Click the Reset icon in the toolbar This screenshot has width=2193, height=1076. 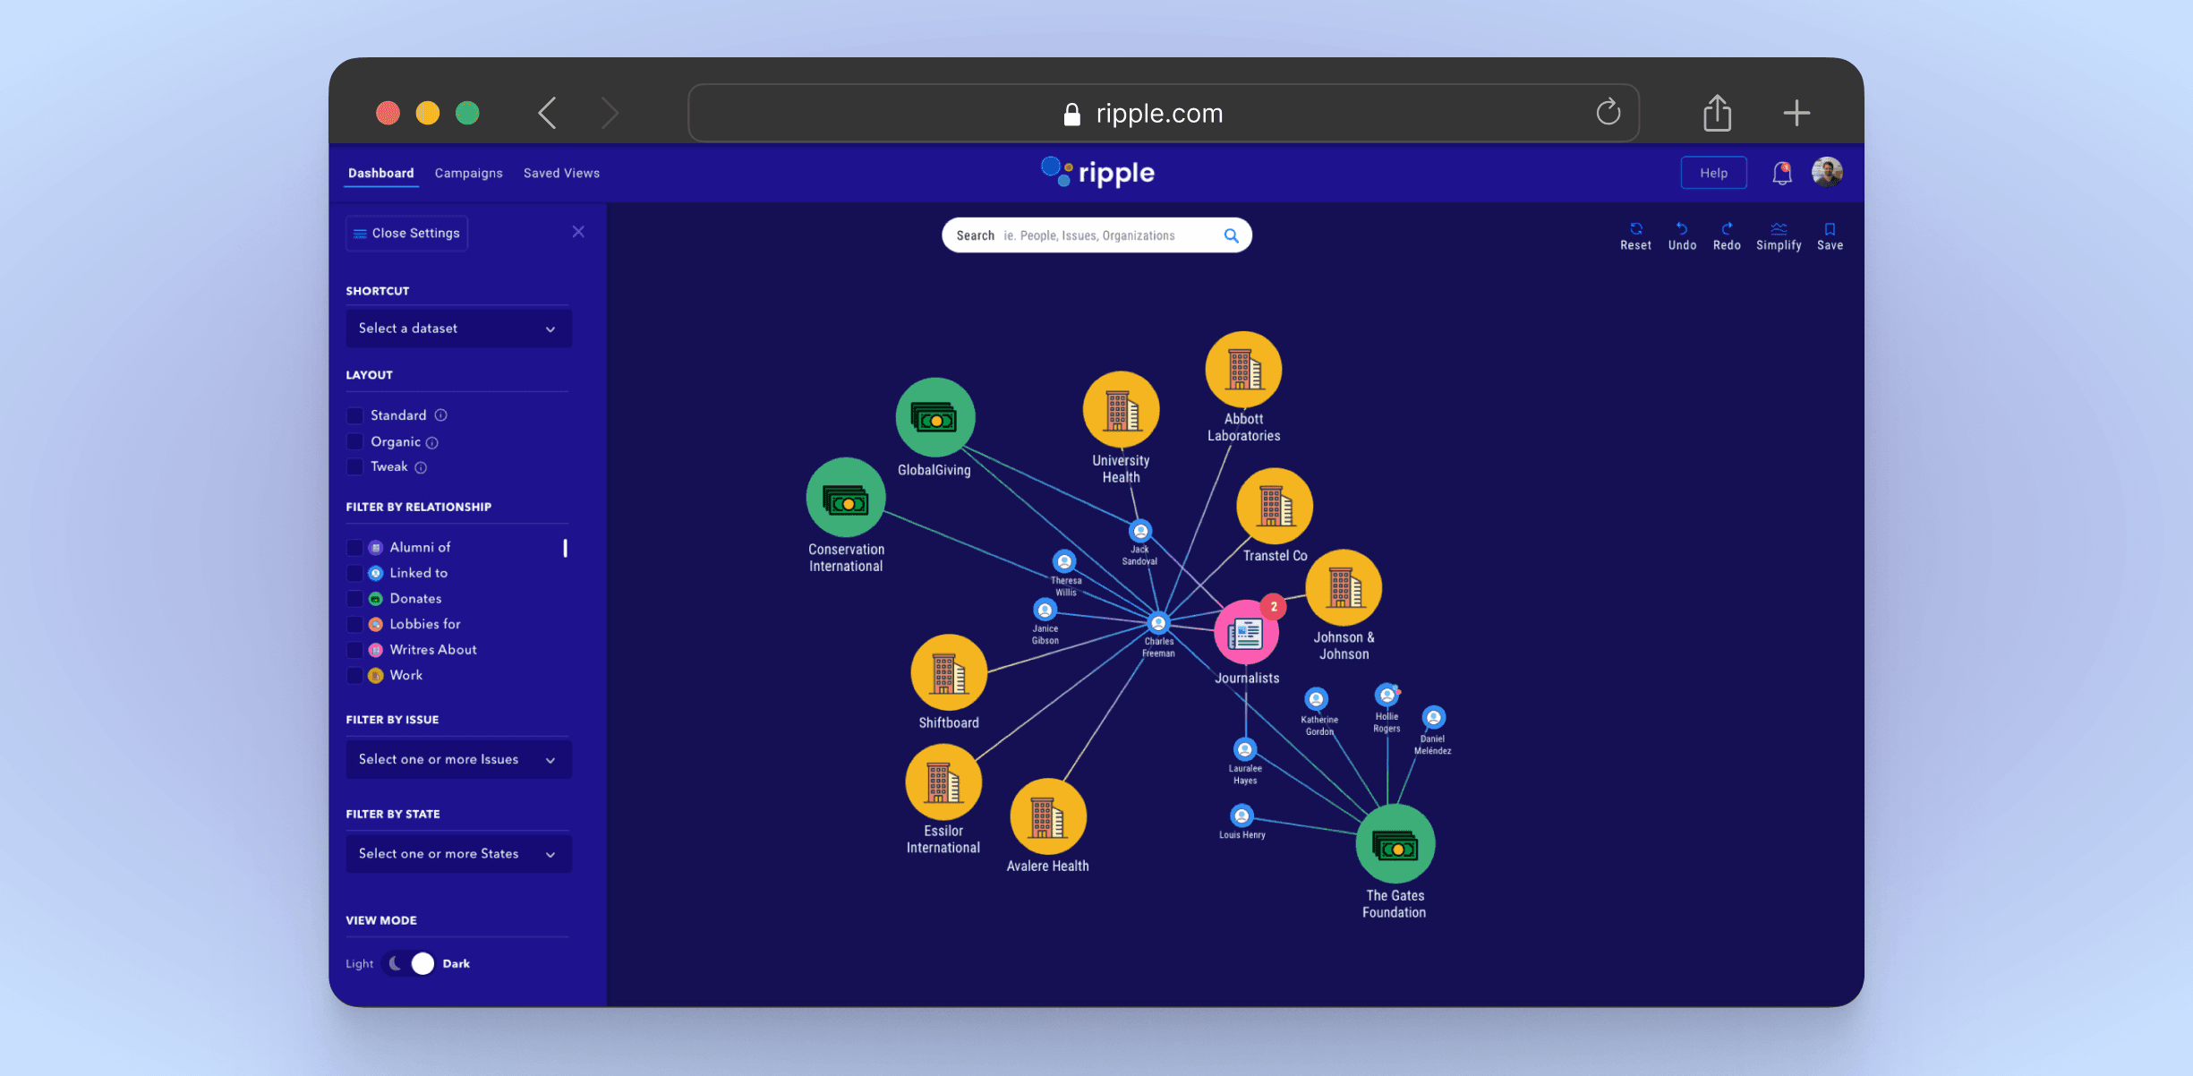1635,231
